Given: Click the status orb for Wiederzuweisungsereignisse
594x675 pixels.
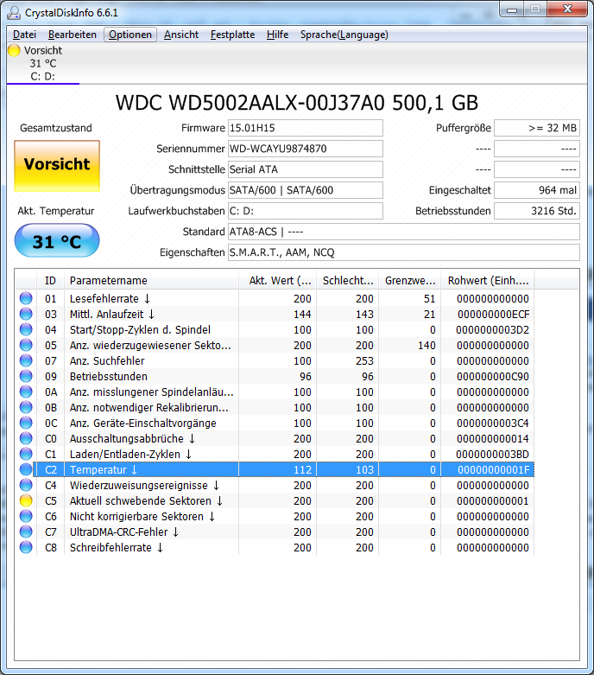Looking at the screenshot, I should click(26, 485).
